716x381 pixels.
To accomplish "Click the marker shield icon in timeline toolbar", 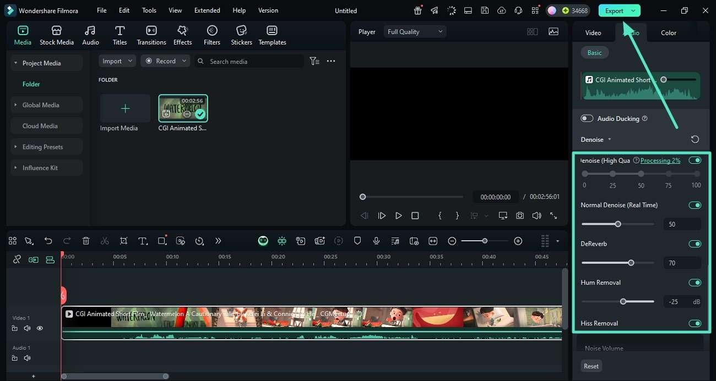I will coord(357,241).
